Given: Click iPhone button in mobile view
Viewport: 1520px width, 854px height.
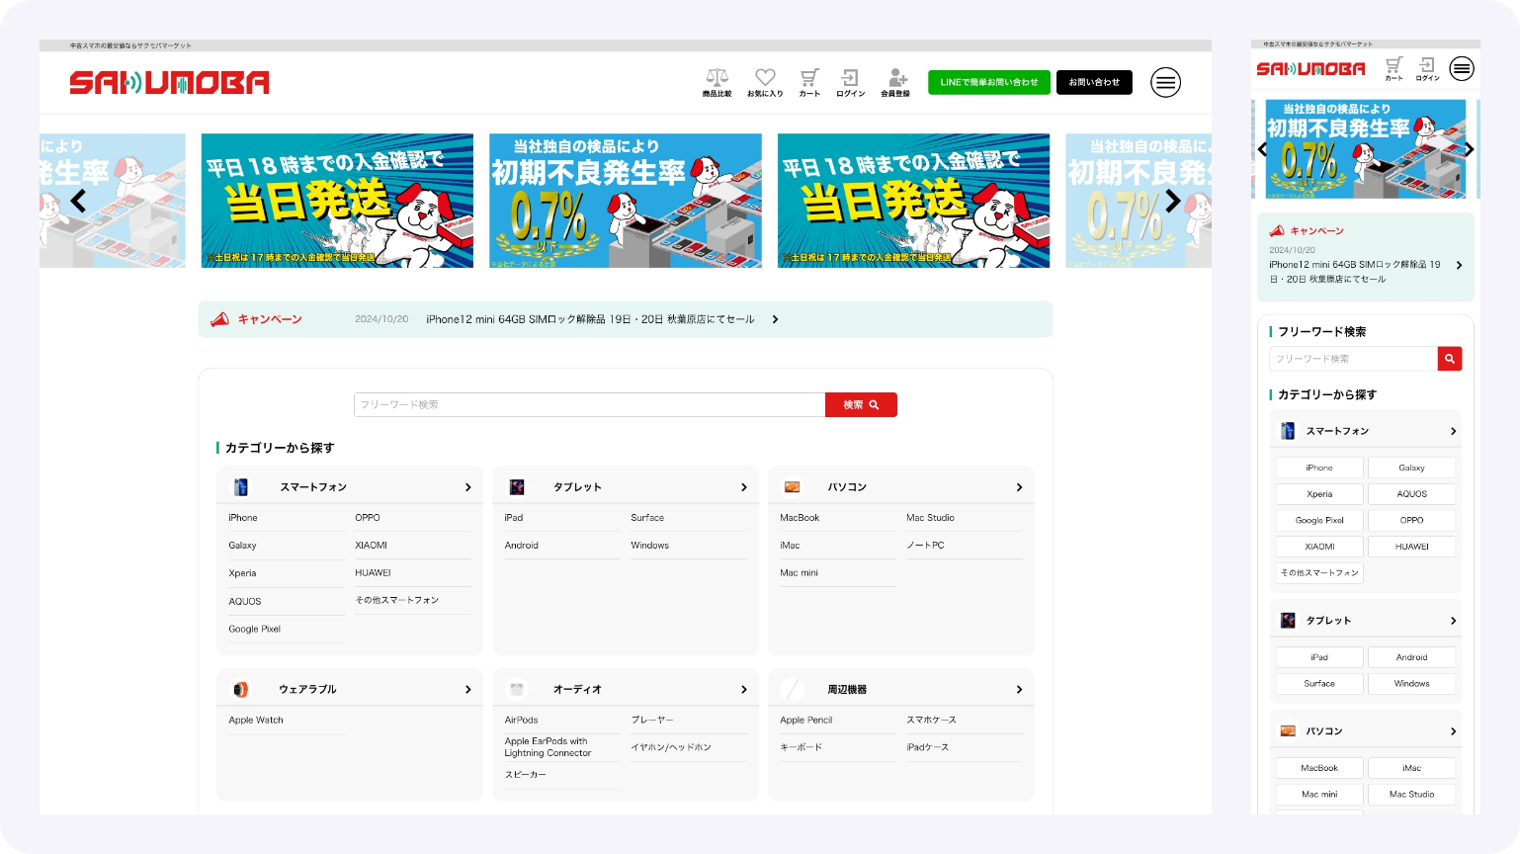Looking at the screenshot, I should click(x=1319, y=468).
